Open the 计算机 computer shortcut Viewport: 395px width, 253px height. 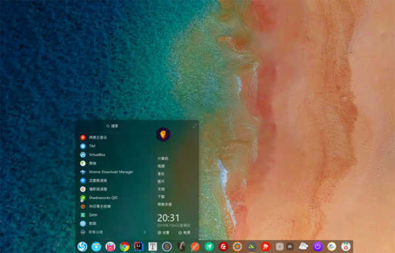(163, 158)
